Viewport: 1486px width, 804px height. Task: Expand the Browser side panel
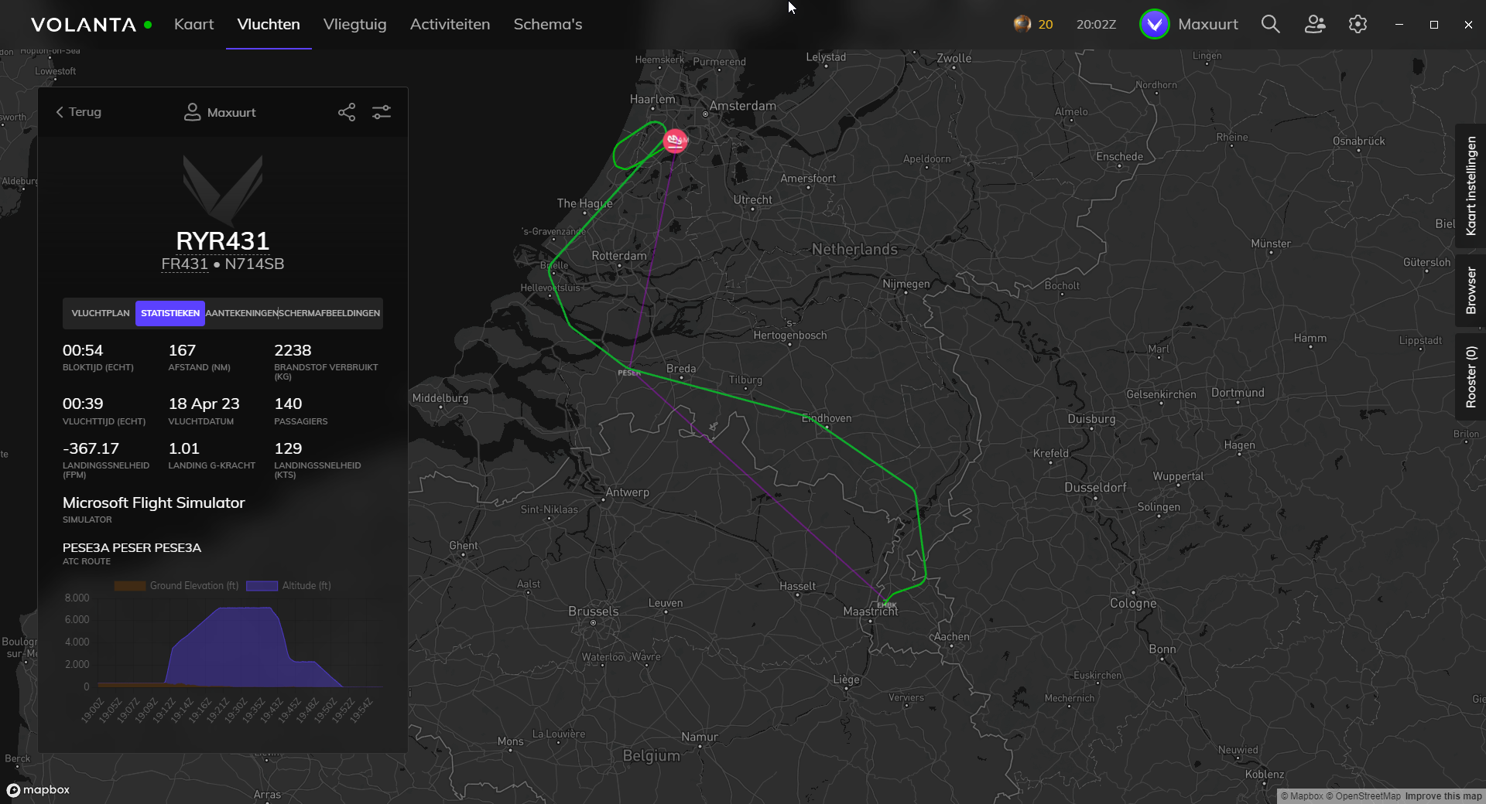1471,291
